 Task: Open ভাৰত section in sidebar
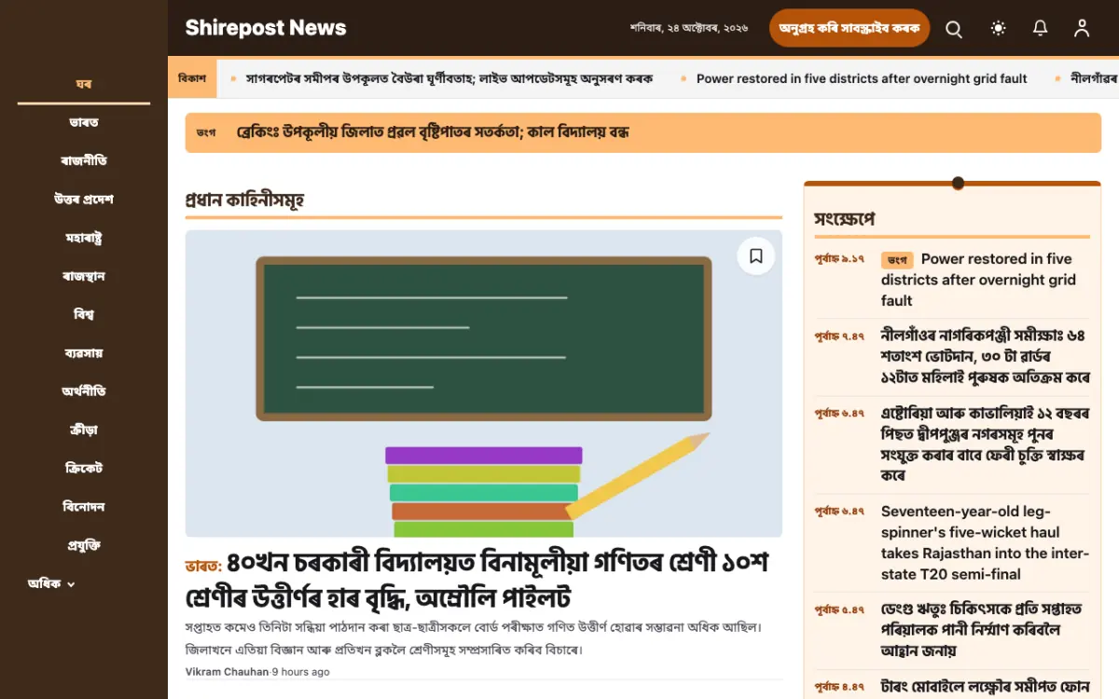(x=84, y=122)
